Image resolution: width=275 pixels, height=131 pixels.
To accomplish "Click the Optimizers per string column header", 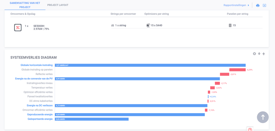I will pos(157,14).
